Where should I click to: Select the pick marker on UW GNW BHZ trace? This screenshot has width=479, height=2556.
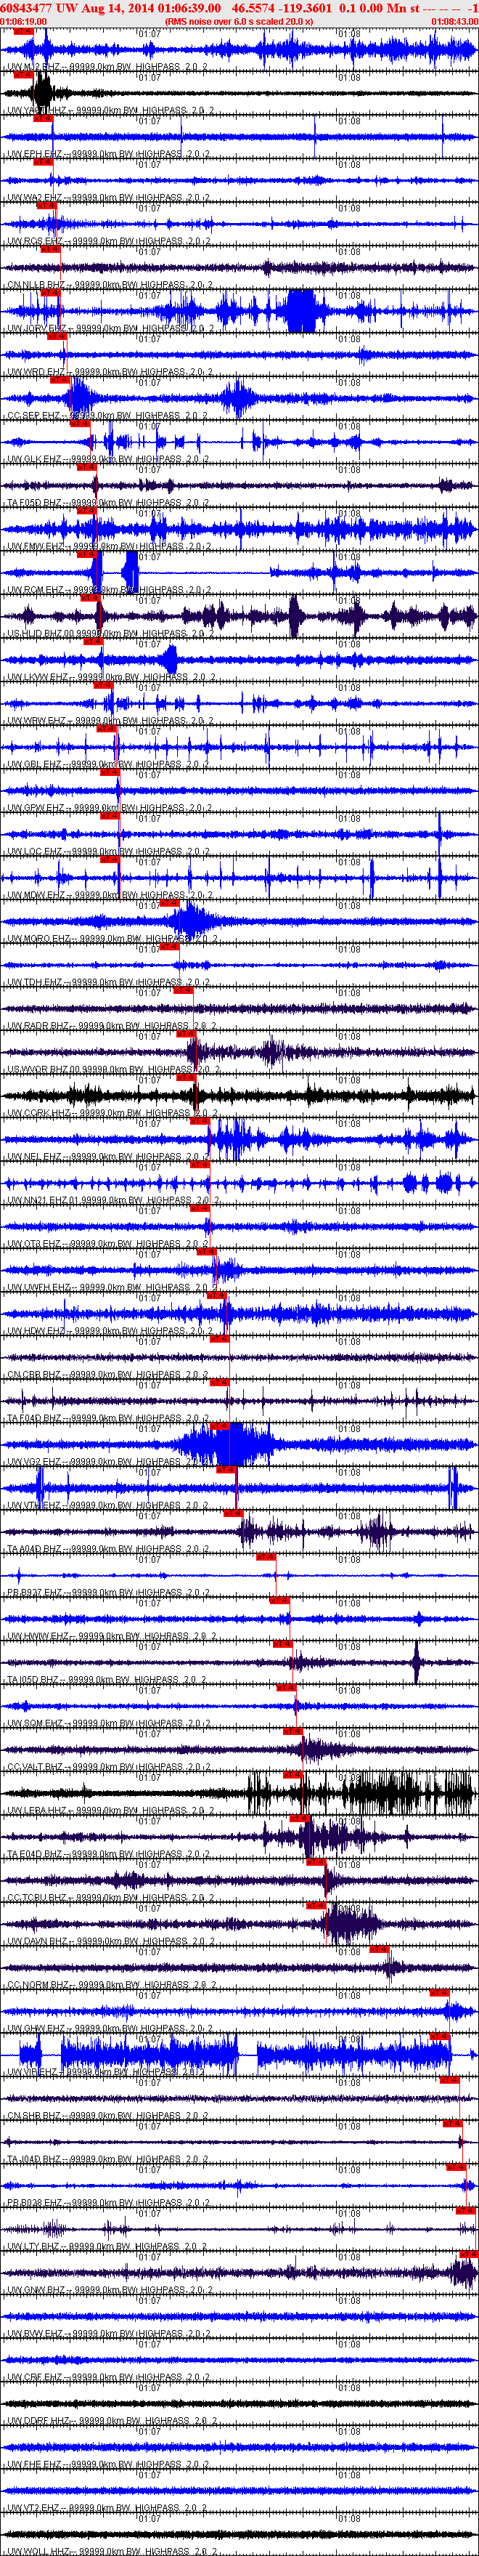468,2255
